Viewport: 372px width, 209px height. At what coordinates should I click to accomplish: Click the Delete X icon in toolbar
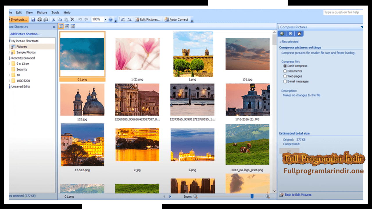coord(72,19)
